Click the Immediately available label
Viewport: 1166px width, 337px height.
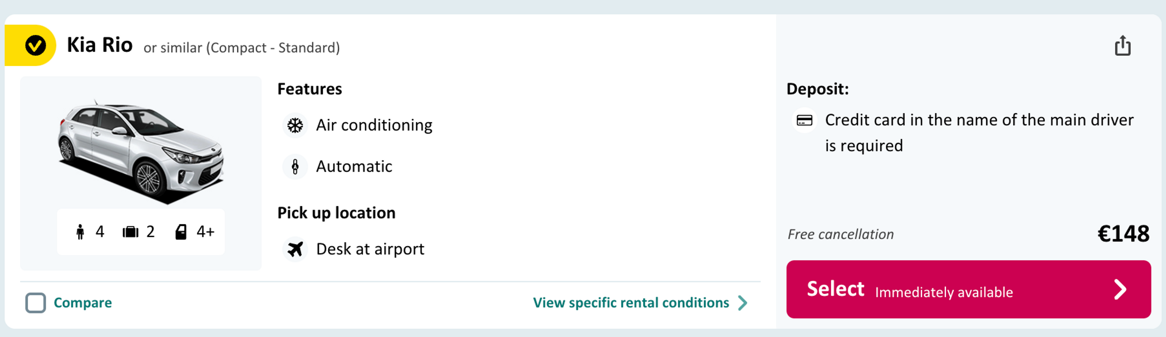coord(944,292)
